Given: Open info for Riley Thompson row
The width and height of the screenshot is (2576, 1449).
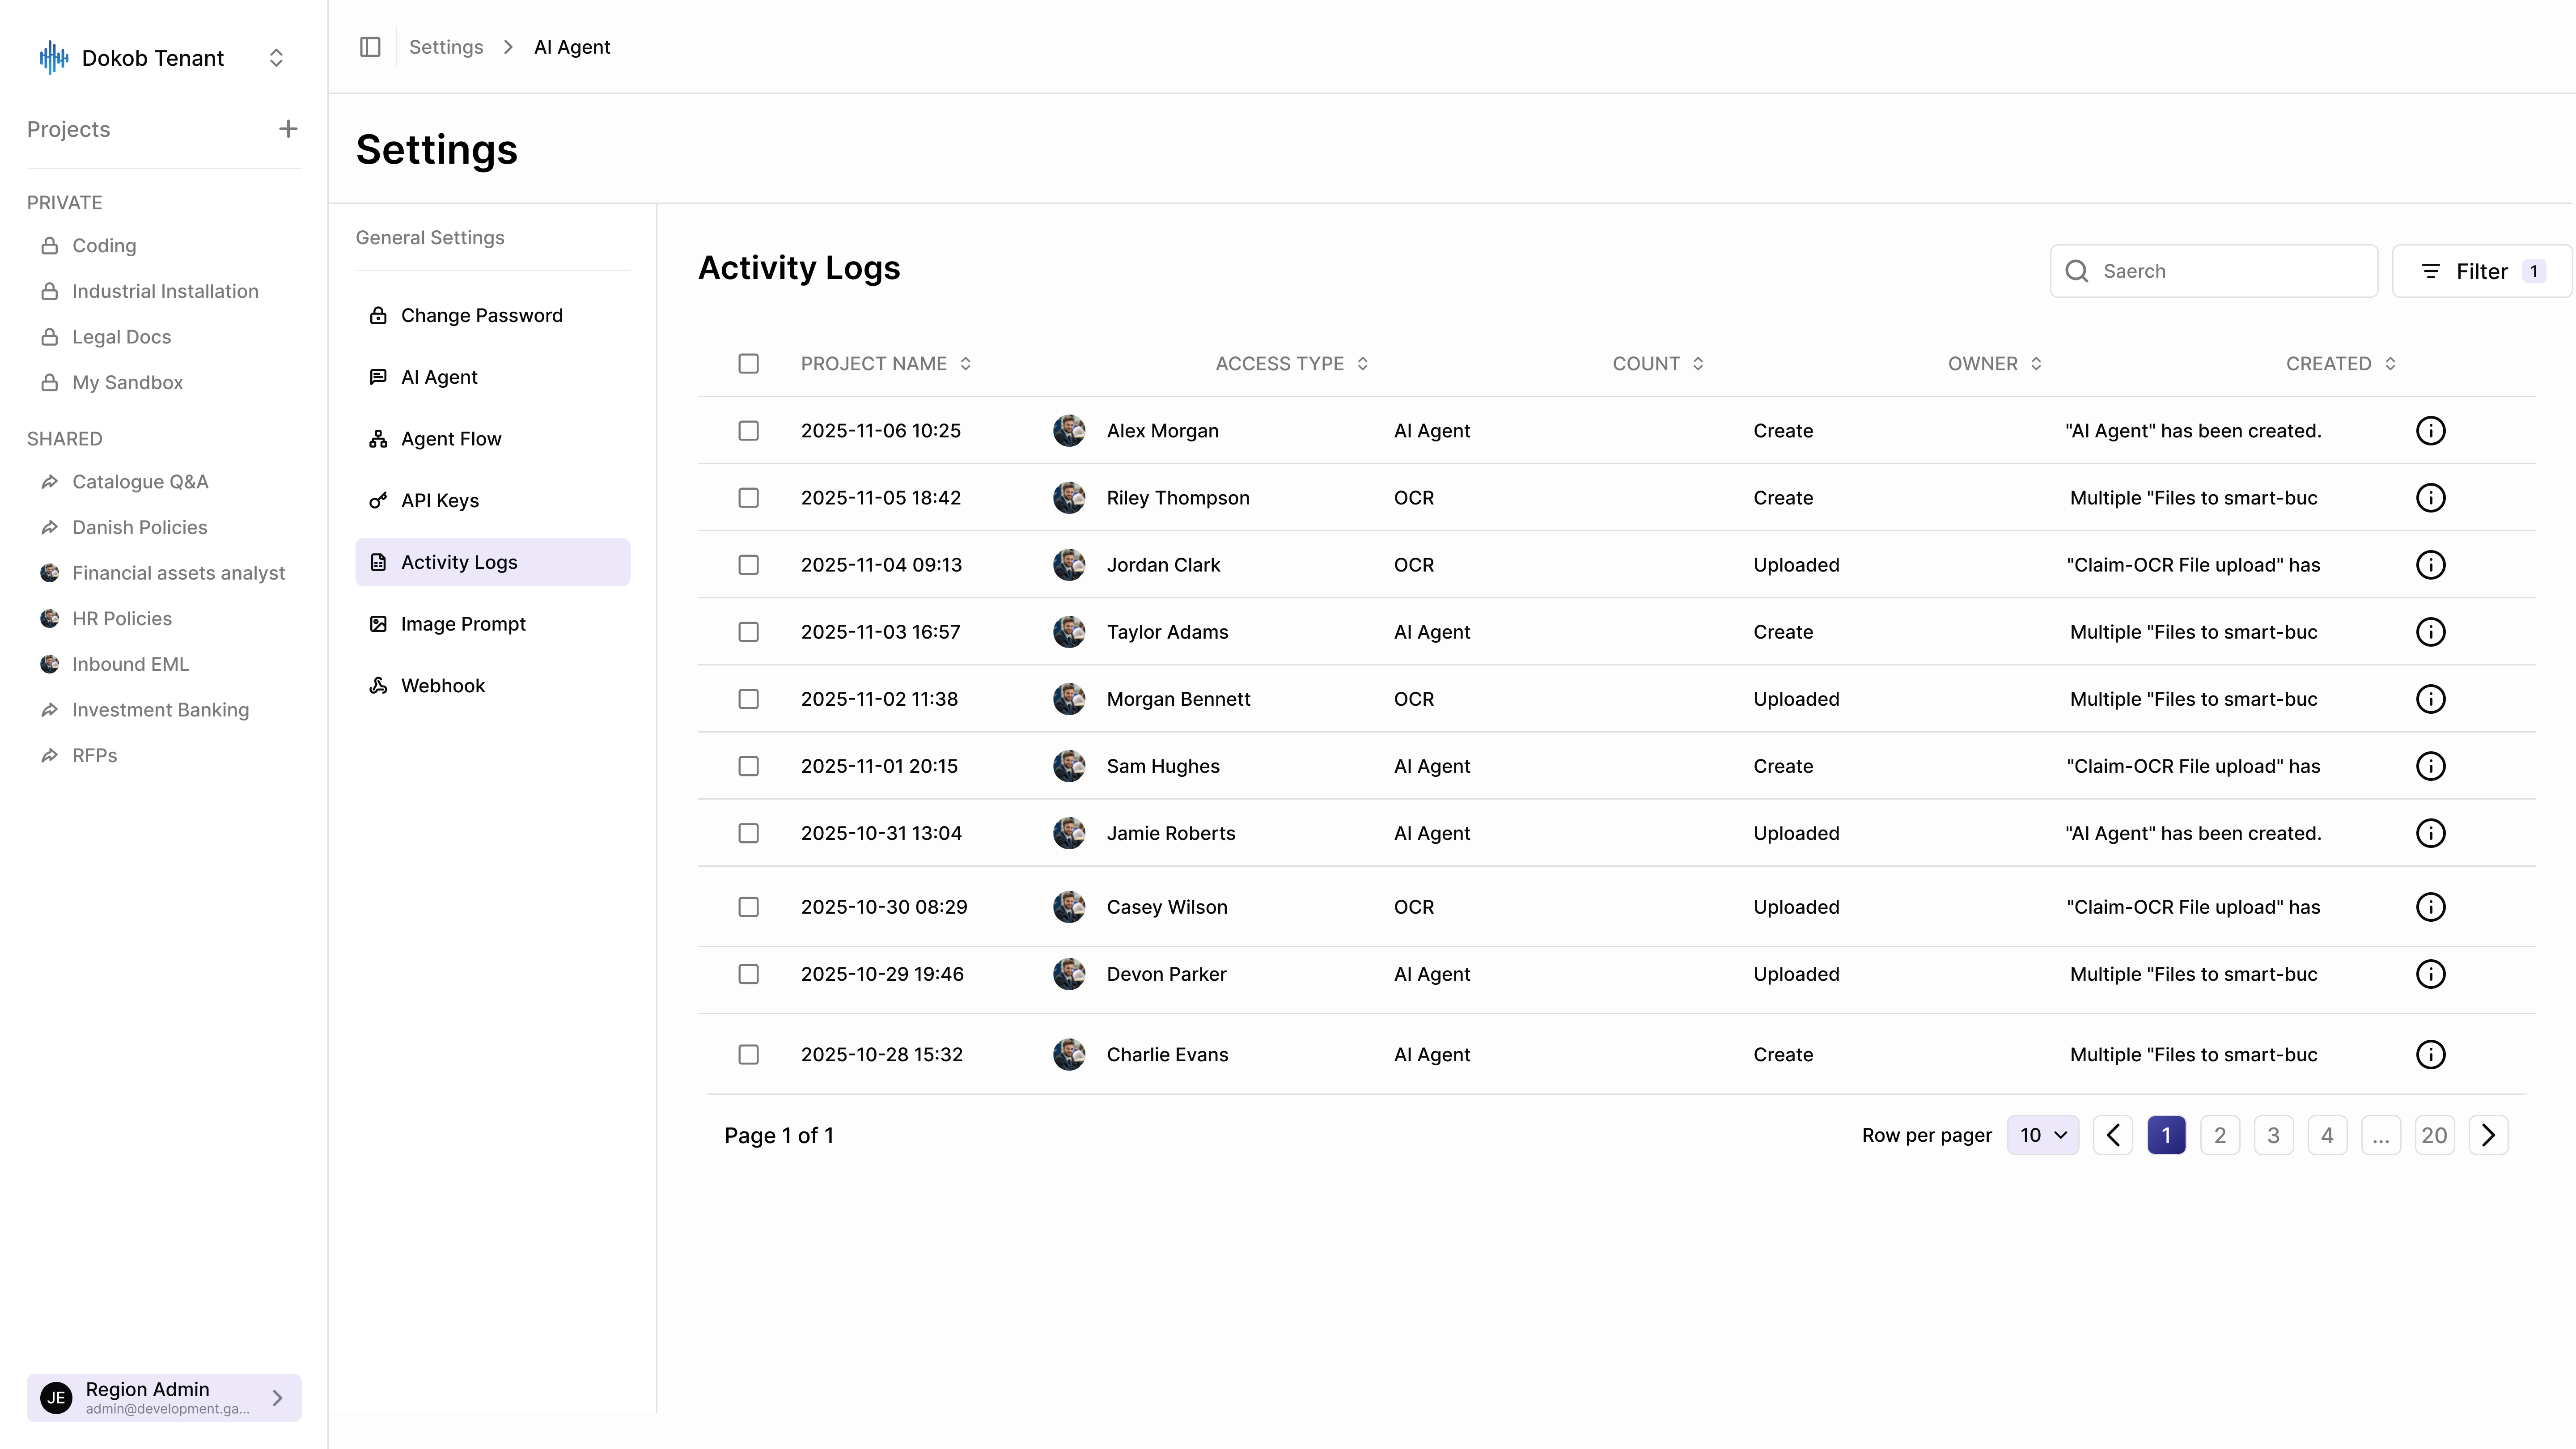Looking at the screenshot, I should click(x=2430, y=498).
